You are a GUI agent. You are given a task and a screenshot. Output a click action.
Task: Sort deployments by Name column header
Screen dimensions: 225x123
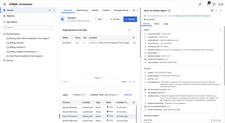(x=65, y=38)
